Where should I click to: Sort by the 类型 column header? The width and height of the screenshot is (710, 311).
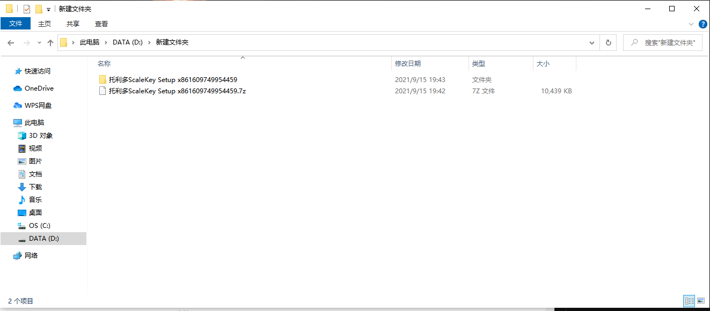(478, 63)
